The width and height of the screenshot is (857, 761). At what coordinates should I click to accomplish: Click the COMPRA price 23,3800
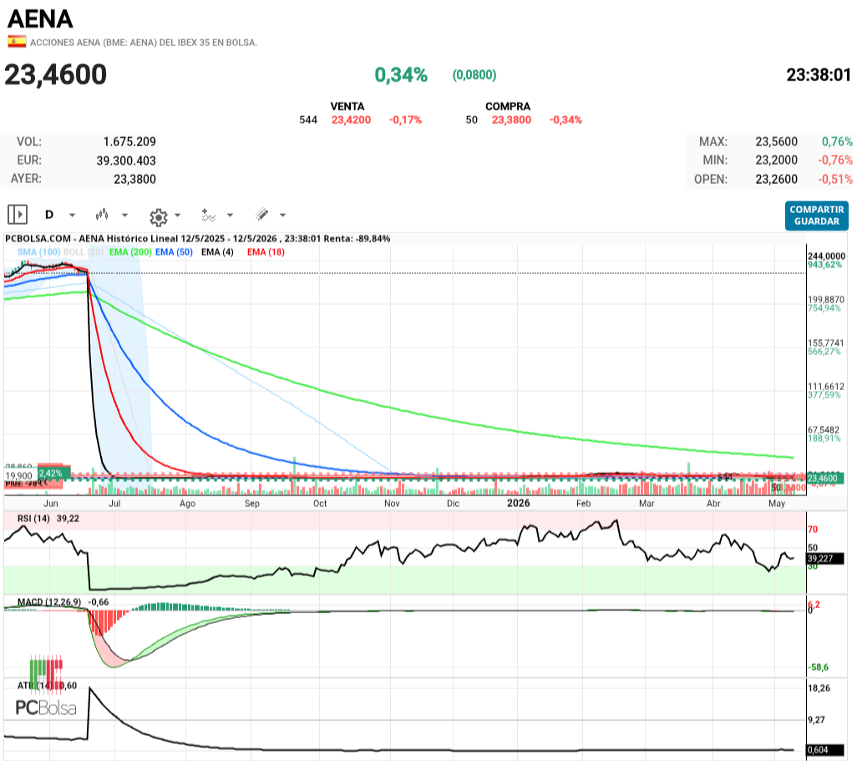point(511,119)
